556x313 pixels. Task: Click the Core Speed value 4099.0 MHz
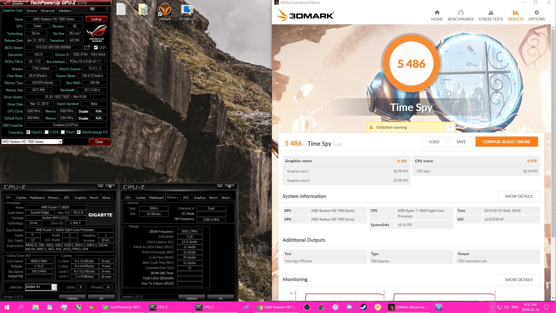[39, 261]
